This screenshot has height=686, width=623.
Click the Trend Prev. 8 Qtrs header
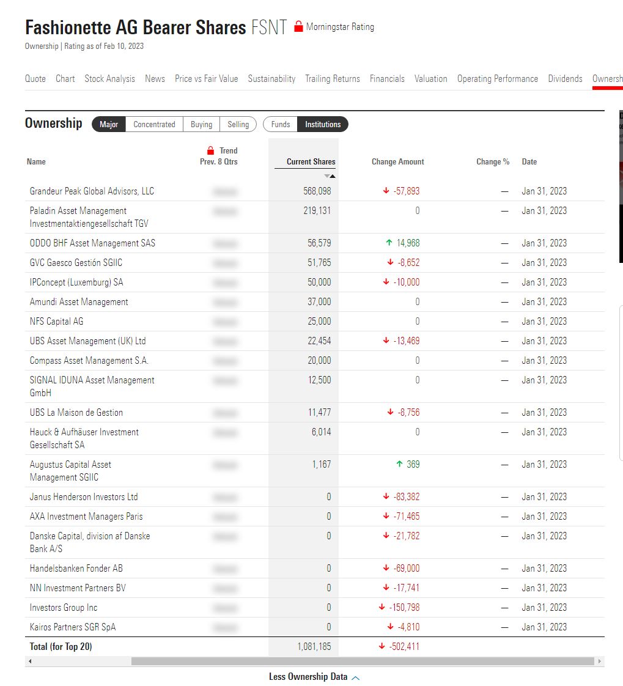[219, 156]
